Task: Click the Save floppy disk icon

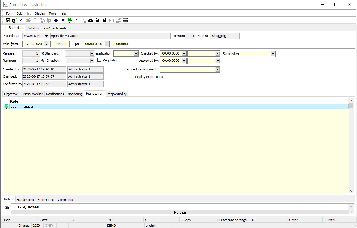Action: pos(8,20)
